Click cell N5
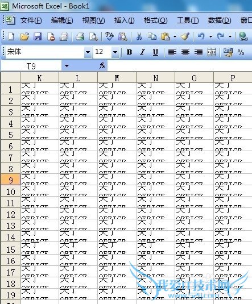Screen dimensions: 252x304 (155, 134)
